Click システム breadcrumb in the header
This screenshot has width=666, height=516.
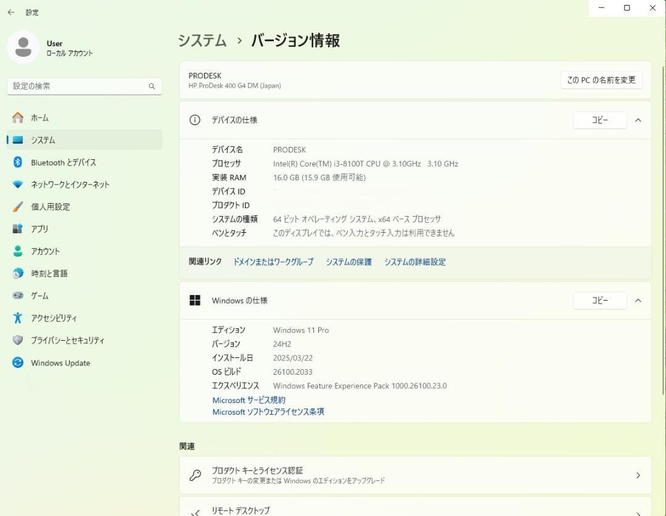point(202,40)
